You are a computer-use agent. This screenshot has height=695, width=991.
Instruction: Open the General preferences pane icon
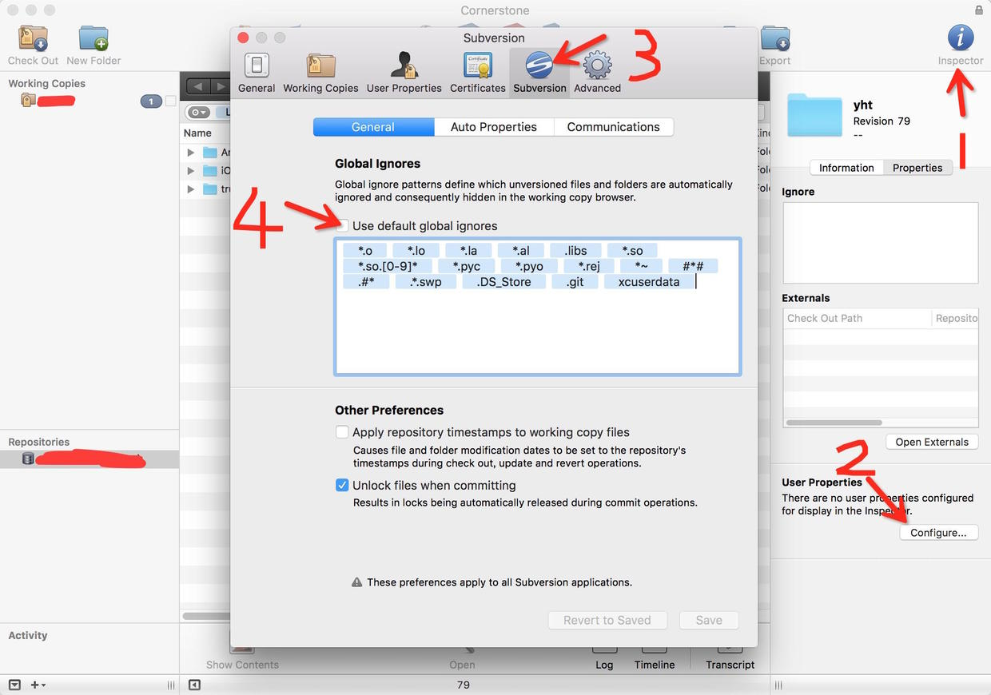click(x=257, y=66)
